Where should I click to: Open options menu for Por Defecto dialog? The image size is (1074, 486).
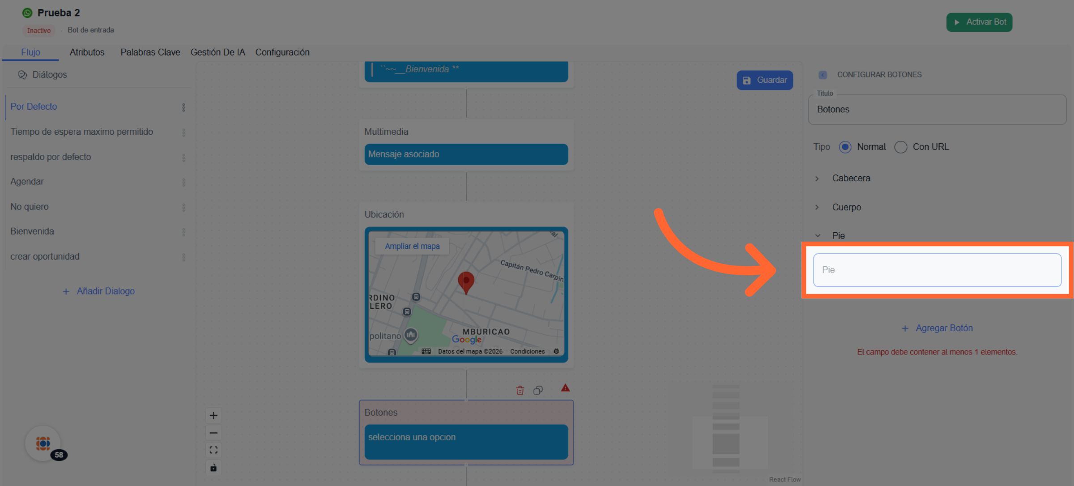183,107
